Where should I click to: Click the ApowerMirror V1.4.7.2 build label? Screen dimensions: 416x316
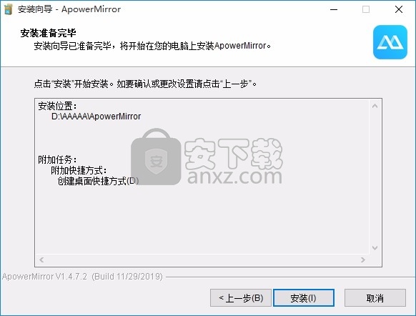click(82, 277)
